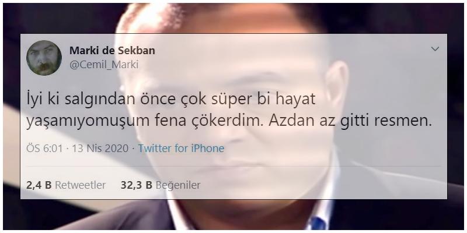Click the ÖS 6:01 timestamp

pyautogui.click(x=45, y=149)
